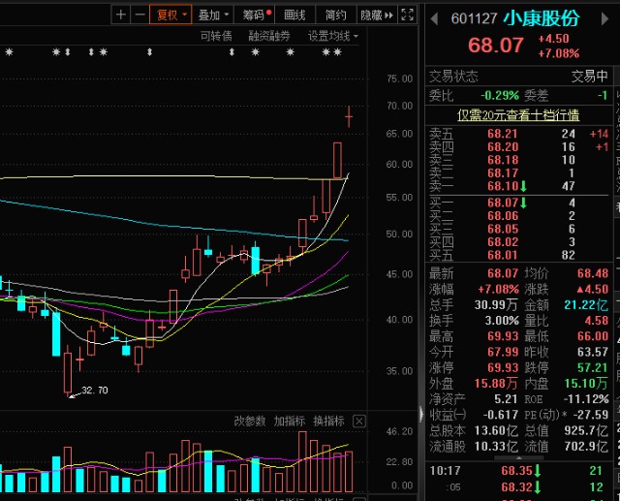The image size is (620, 501).
Task: Select the 可转债 tab
Action: pos(216,36)
